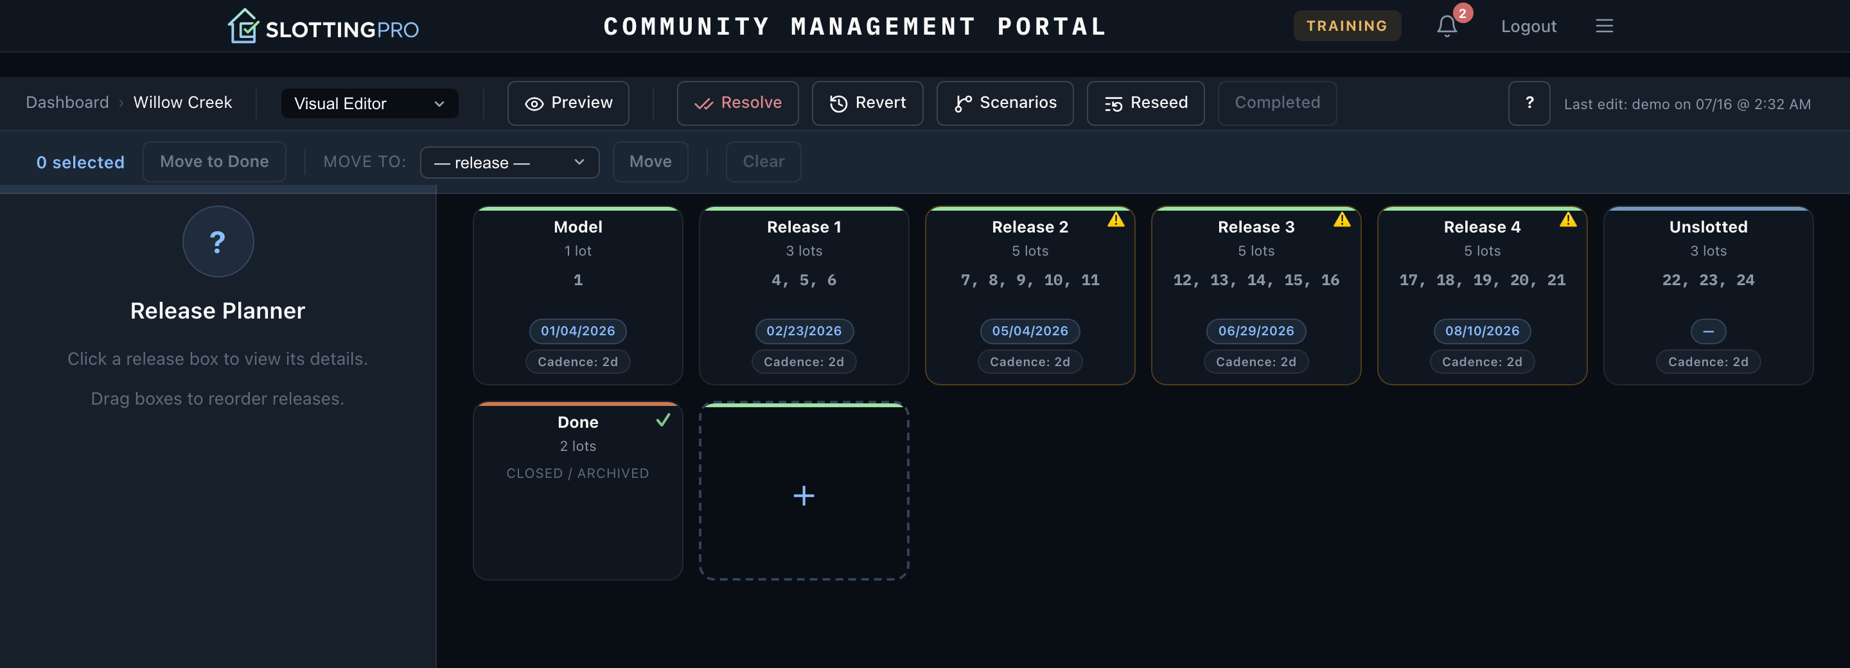Click Logout
The height and width of the screenshot is (668, 1850).
1528,26
